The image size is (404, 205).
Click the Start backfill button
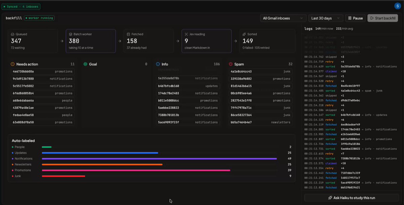[383, 18]
